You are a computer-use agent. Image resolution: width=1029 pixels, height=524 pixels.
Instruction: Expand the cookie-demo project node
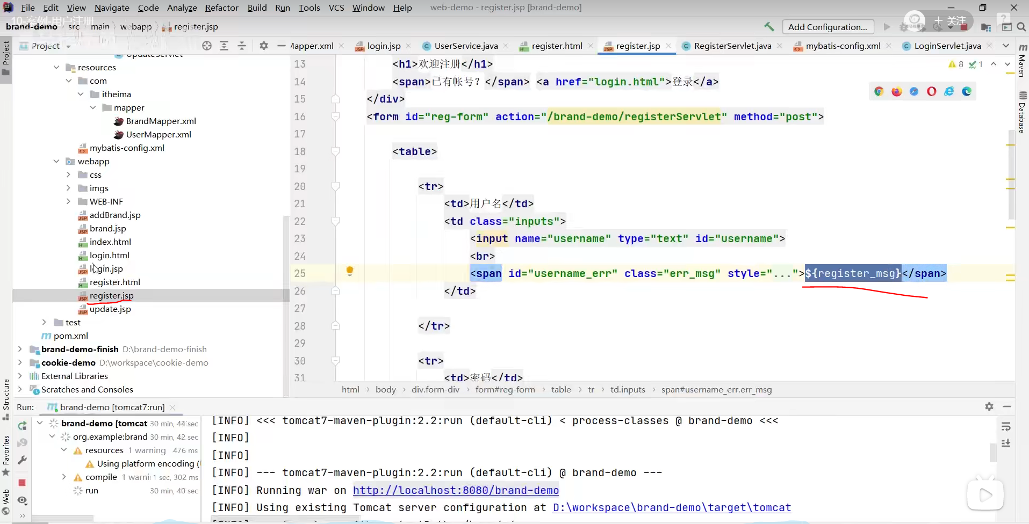(x=20, y=363)
